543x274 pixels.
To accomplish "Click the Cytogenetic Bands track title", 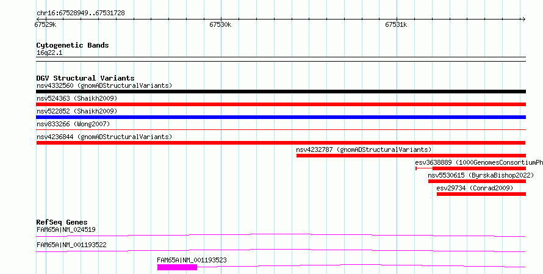I will click(73, 45).
